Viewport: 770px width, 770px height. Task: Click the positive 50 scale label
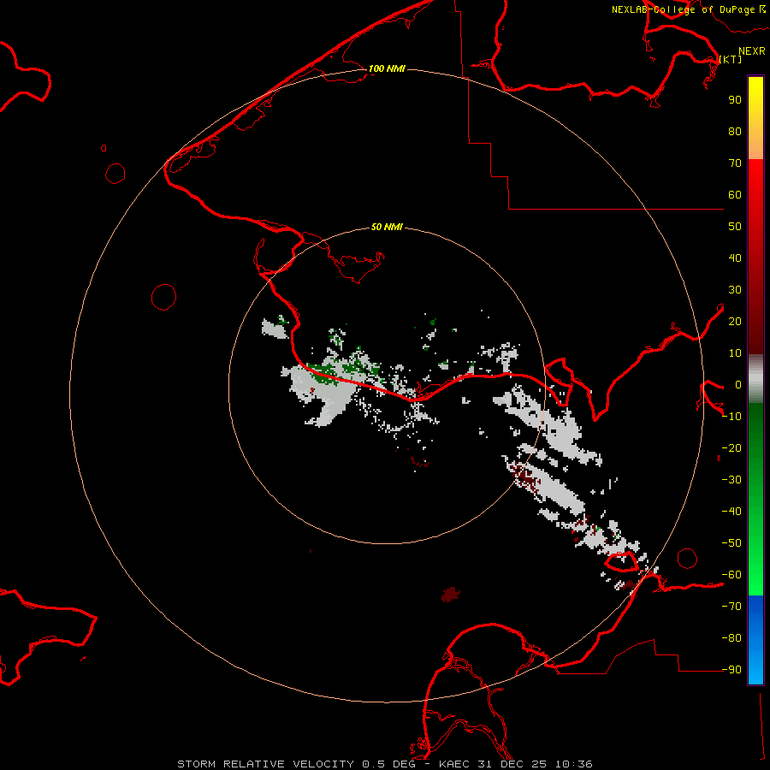click(735, 227)
